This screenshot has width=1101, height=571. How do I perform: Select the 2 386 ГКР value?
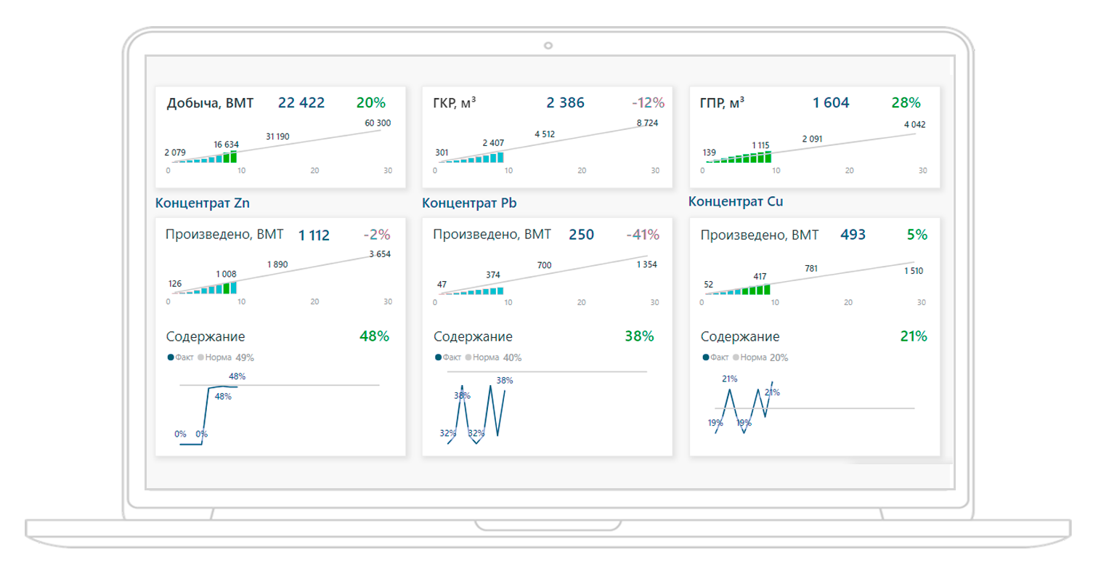coord(565,102)
